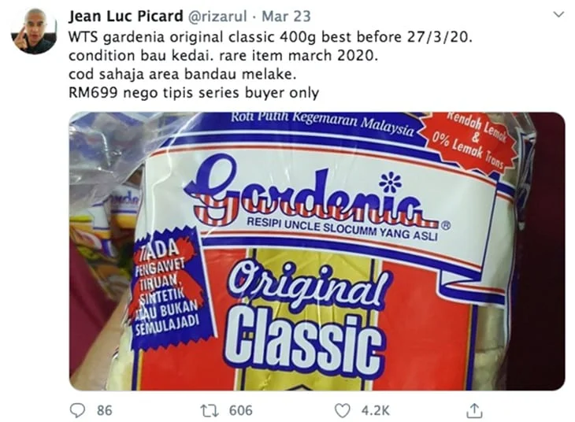Open Jean Luc Picard's profile avatar
This screenshot has height=422, width=575.
pyautogui.click(x=34, y=31)
